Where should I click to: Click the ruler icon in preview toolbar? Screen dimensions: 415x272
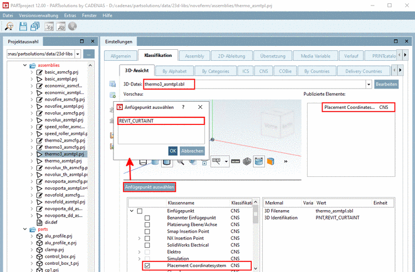tap(235, 161)
